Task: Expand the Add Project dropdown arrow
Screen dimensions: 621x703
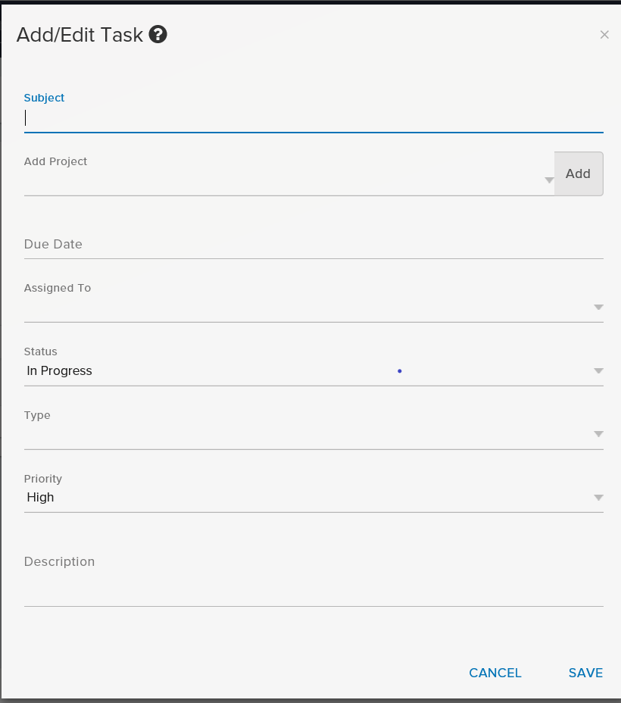Action: click(x=549, y=180)
